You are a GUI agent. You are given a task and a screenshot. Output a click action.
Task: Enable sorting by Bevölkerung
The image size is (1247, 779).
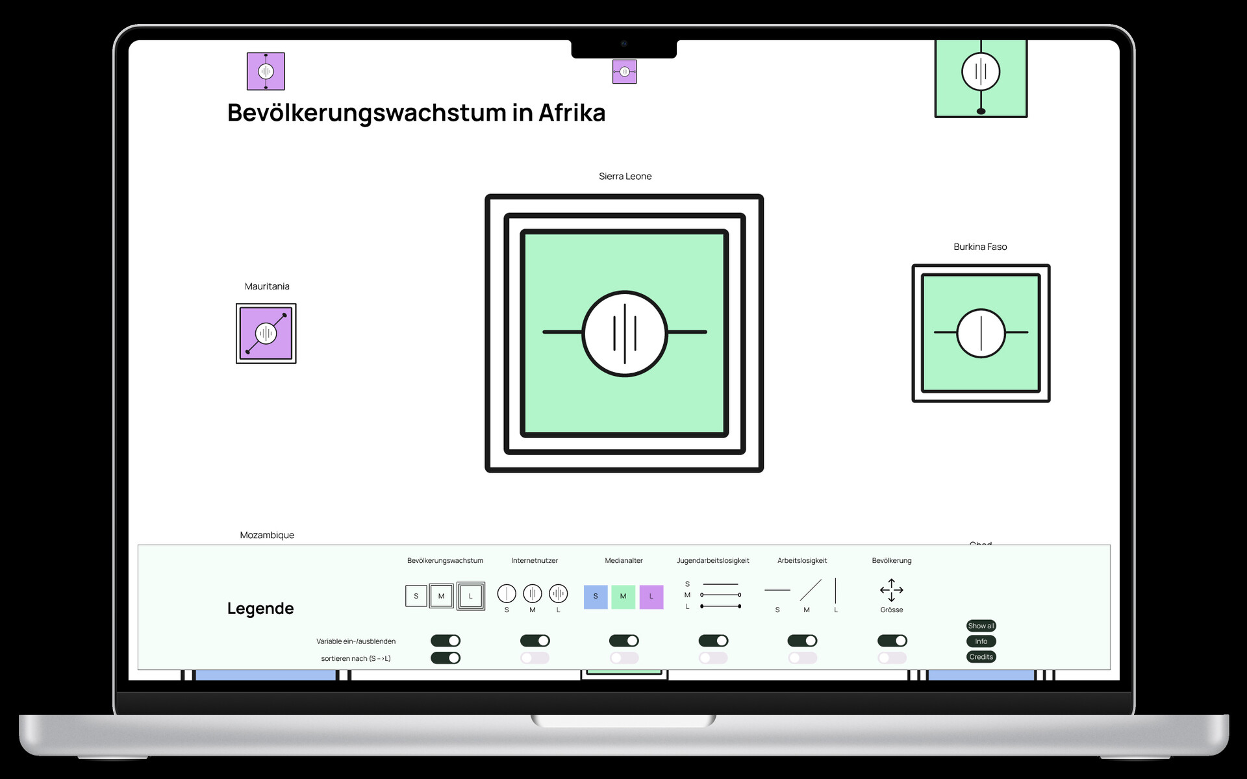[x=892, y=658]
